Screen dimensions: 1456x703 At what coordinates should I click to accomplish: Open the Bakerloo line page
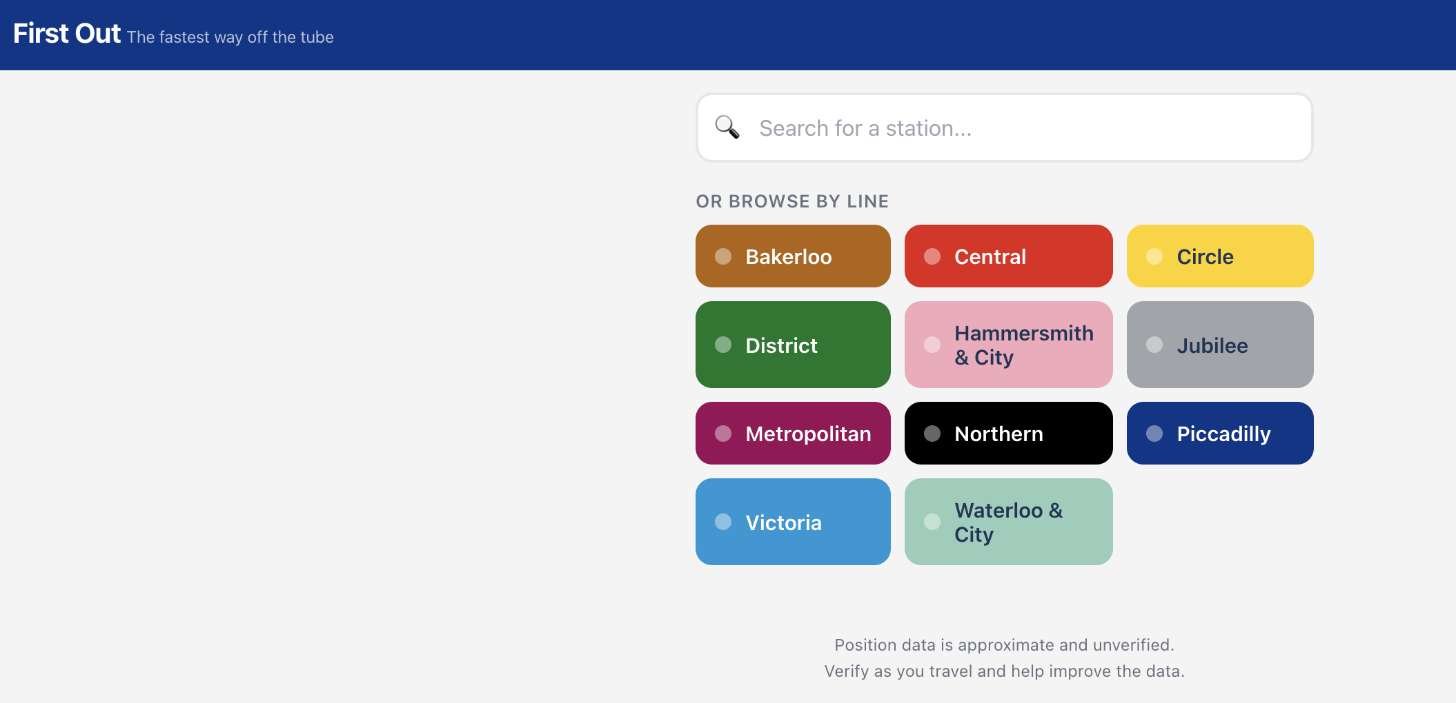click(793, 256)
